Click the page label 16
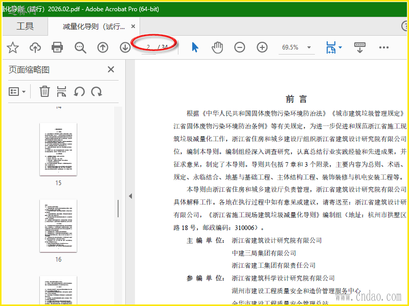This screenshot has height=306, width=409. (58, 260)
